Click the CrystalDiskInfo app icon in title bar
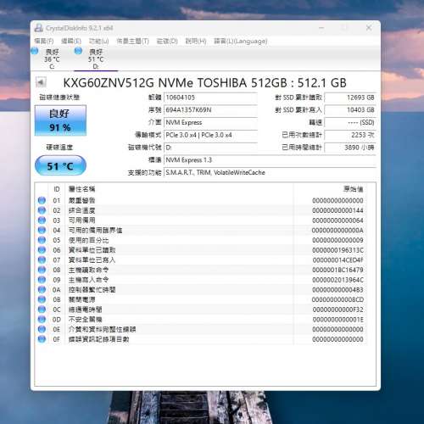Image resolution: width=424 pixels, height=424 pixels. coord(38,28)
